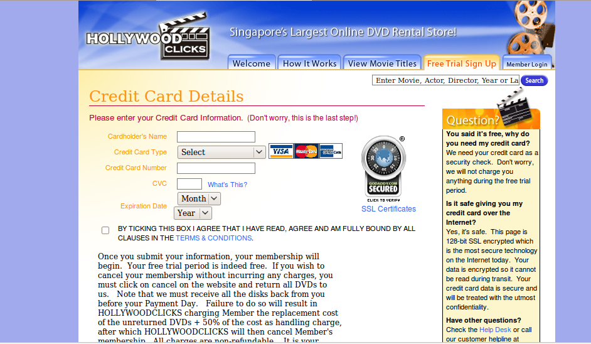Tick the Terms & Conditions agreement checkbox
This screenshot has height=344, width=591.
pos(105,230)
